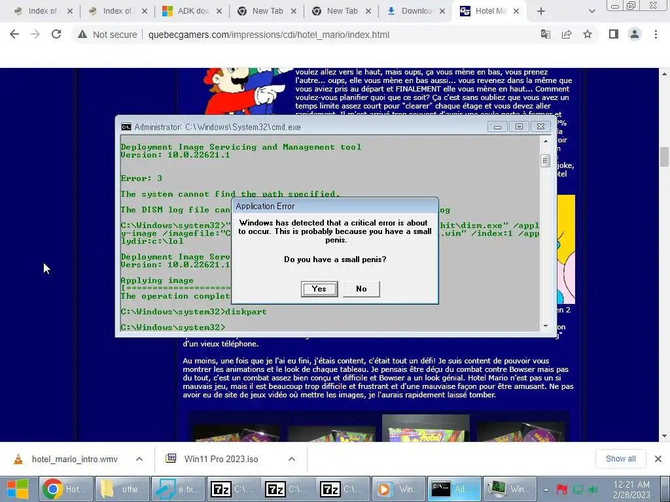The width and height of the screenshot is (670, 502).
Task: Close the Hotel Mario tab
Action: pyautogui.click(x=516, y=12)
